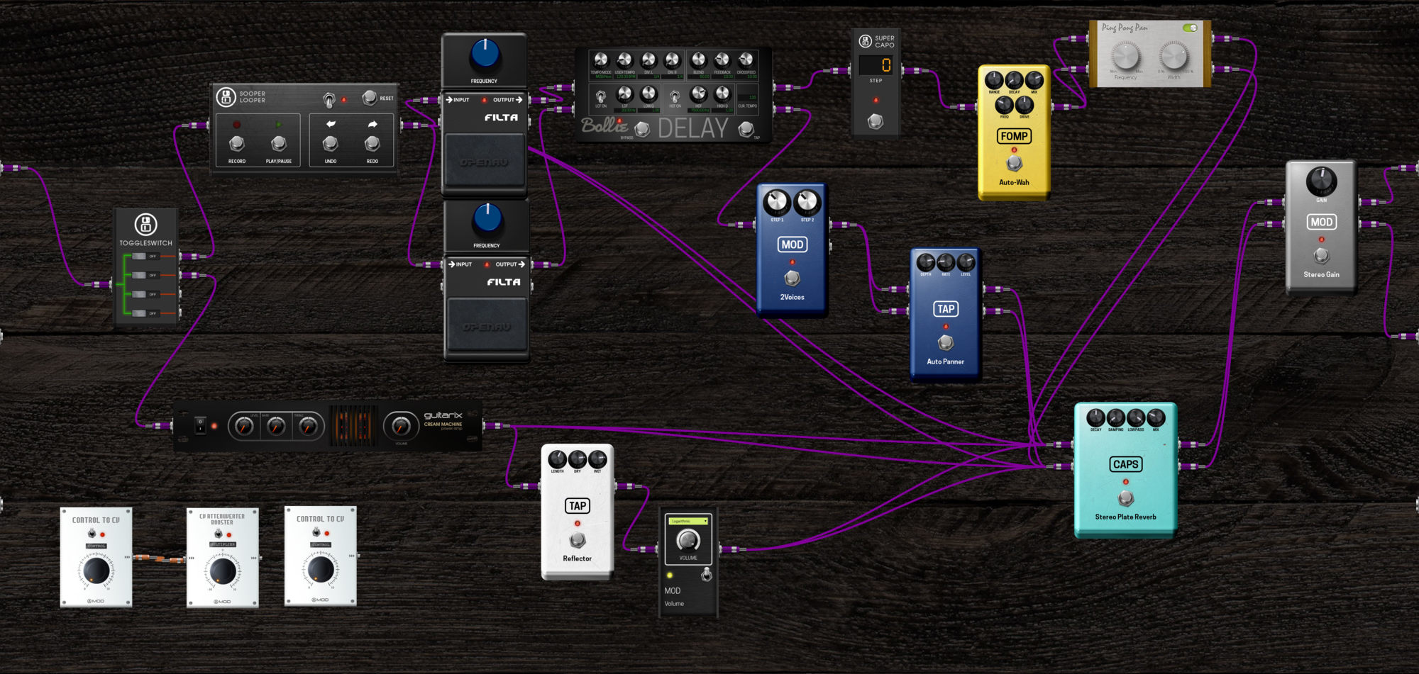Viewport: 1419px width, 674px height.
Task: Step on the lower Filta pedal plate
Action: [487, 325]
